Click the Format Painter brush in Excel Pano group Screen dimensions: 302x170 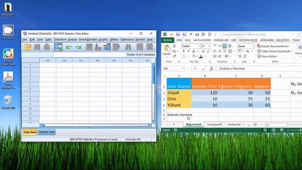[x=174, y=56]
